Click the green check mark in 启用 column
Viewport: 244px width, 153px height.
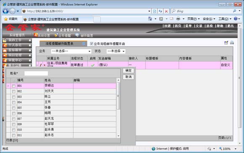click(x=93, y=65)
